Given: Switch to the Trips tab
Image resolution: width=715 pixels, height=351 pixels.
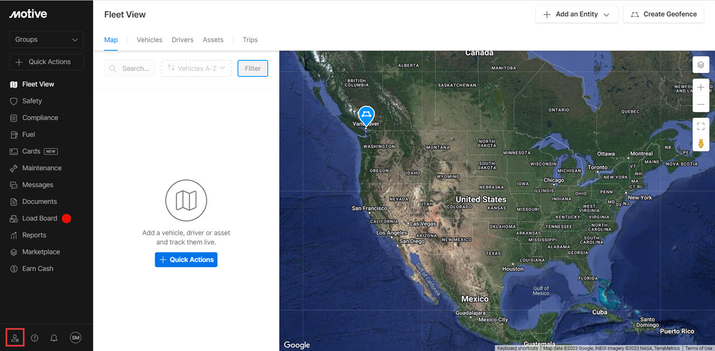Looking at the screenshot, I should (250, 40).
